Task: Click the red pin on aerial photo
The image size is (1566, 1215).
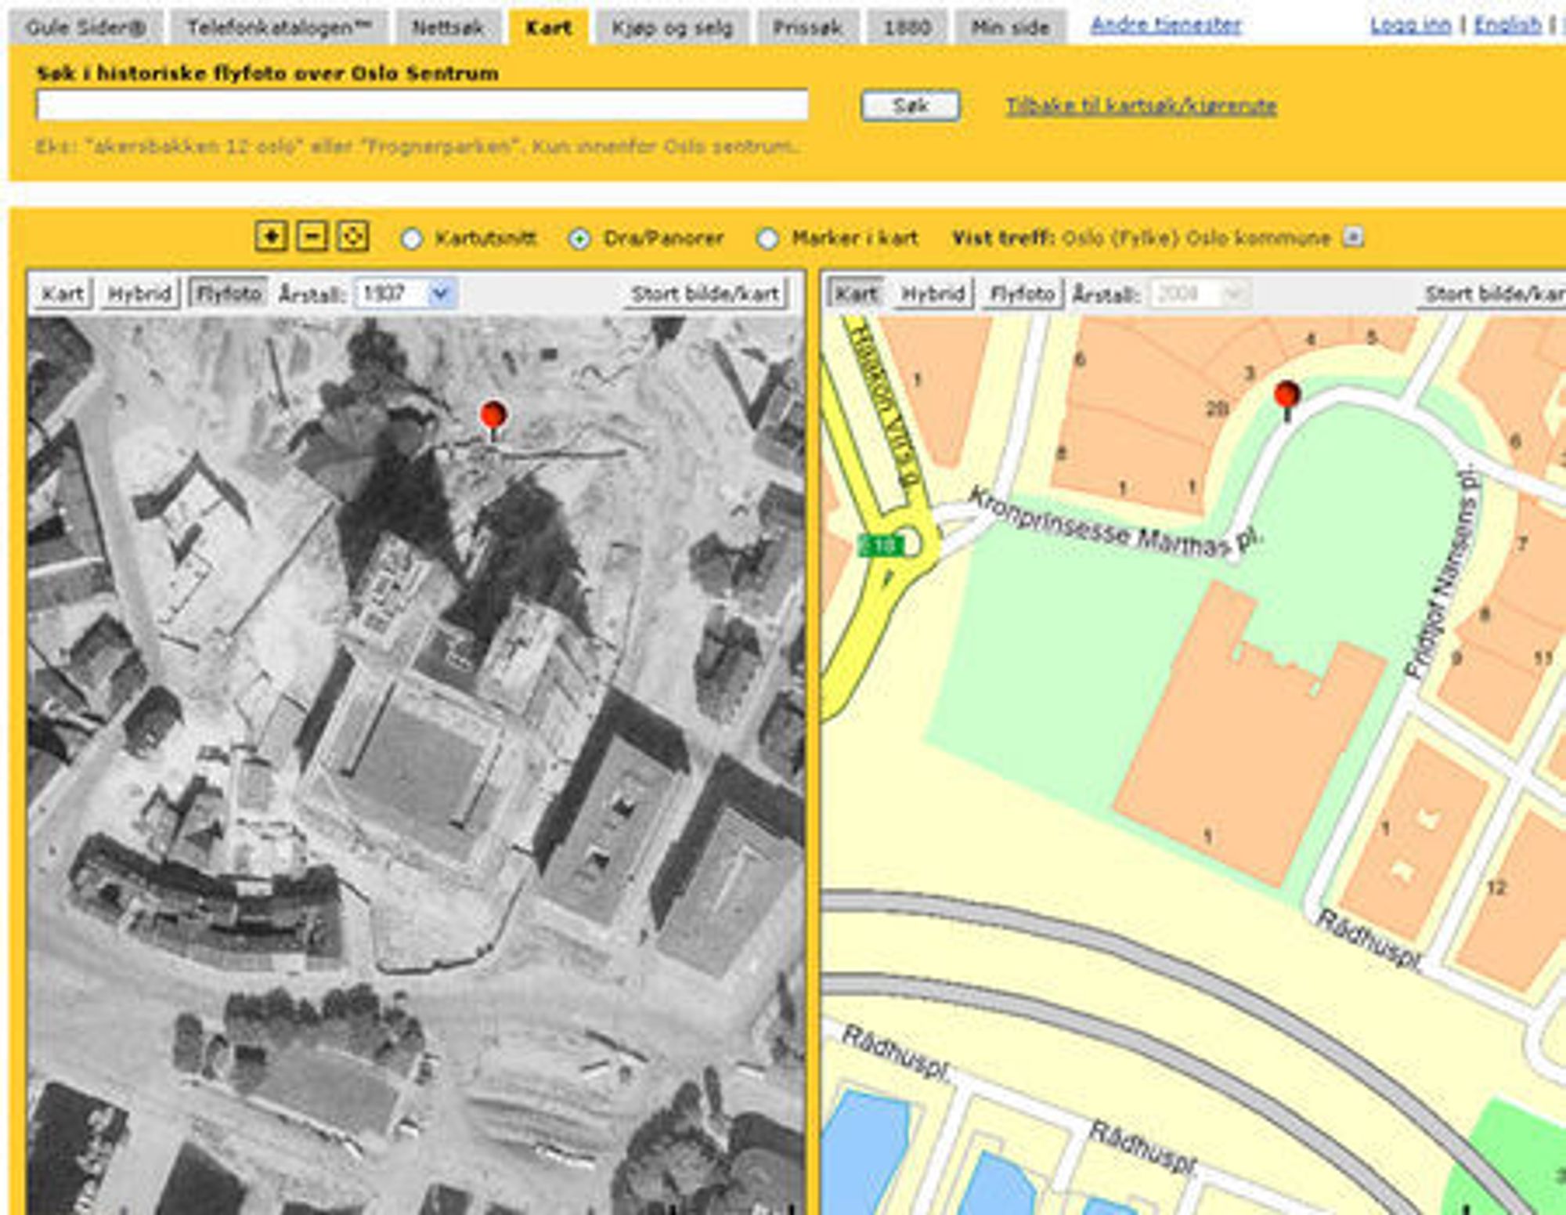Action: 493,416
